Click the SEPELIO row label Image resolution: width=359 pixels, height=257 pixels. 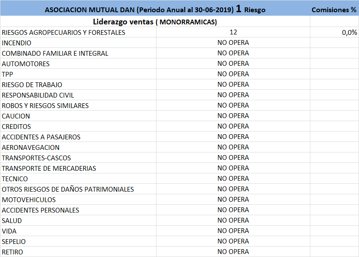[x=14, y=242]
